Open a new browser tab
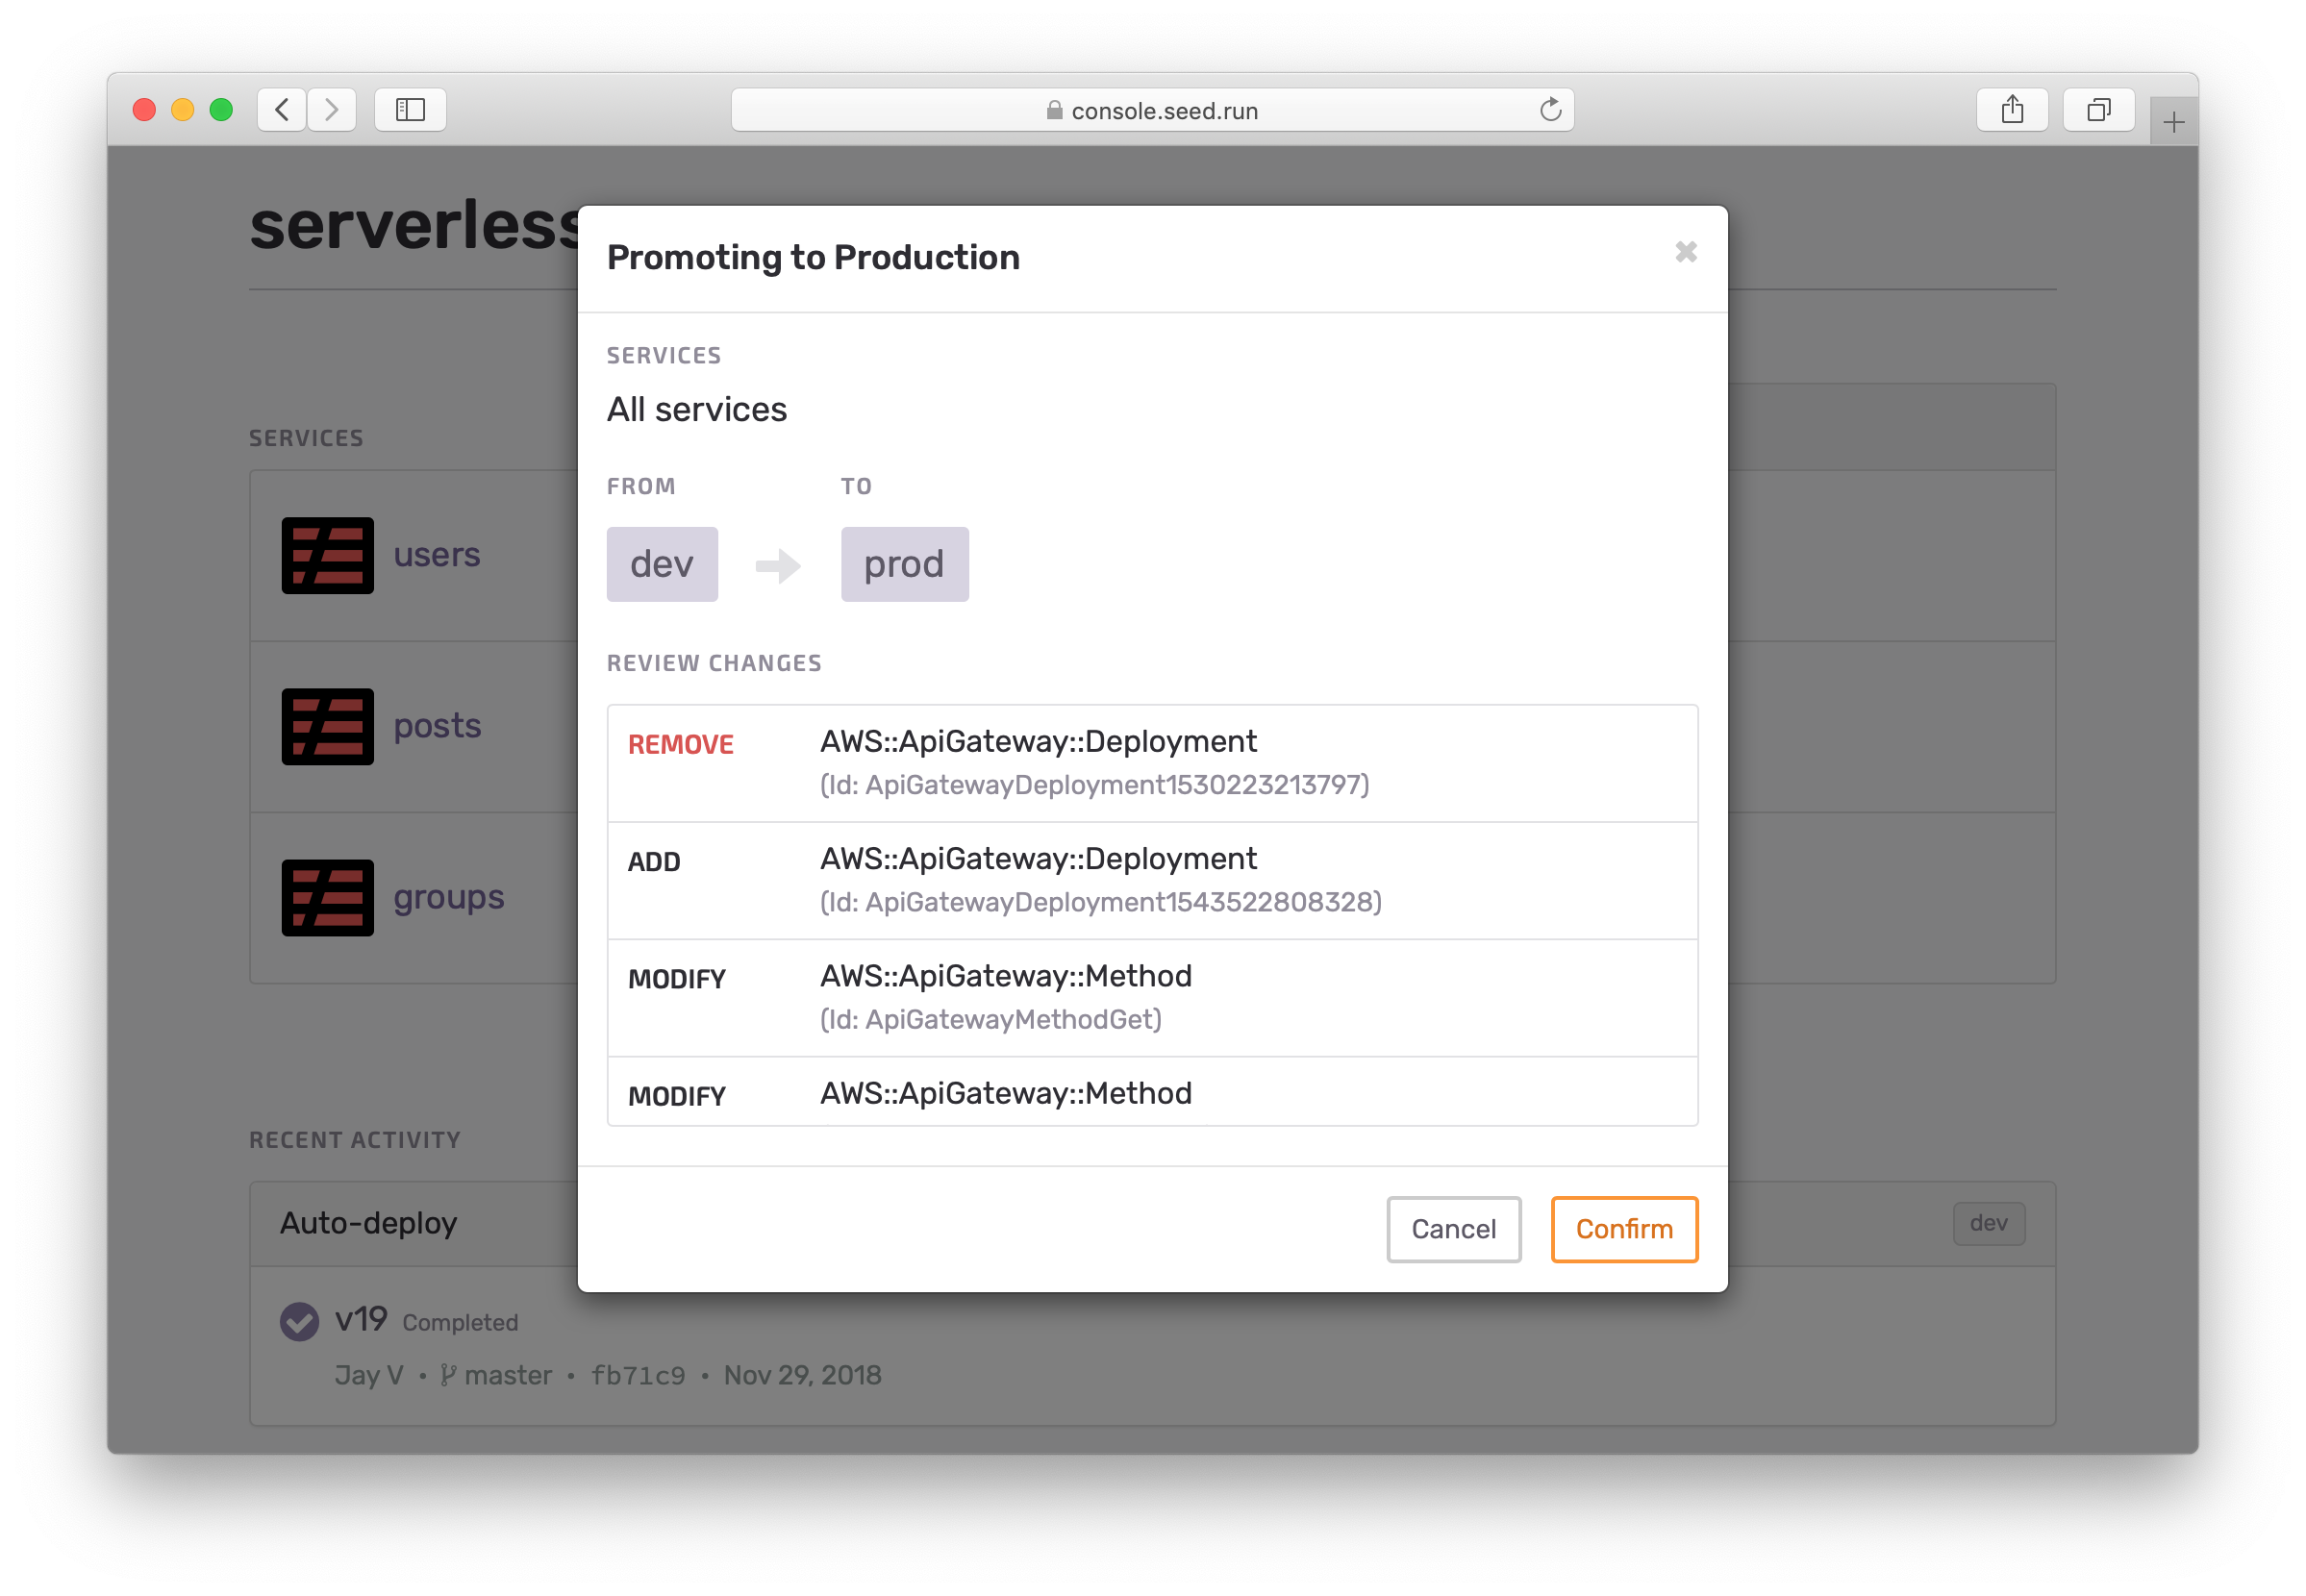Viewport: 2306px width, 1596px height. tap(2172, 123)
